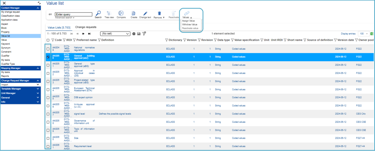Open table settings gear icon
The width and height of the screenshot is (375, 151).
point(134,34)
